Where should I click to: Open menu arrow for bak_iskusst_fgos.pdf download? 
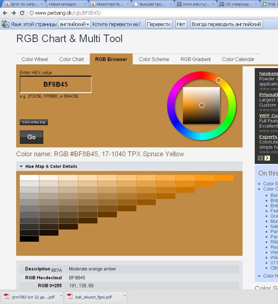(125, 296)
